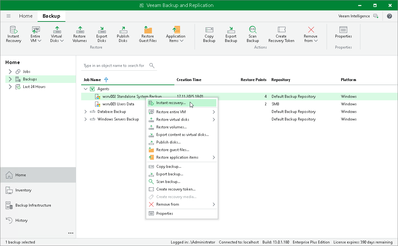
Task: Collapse the Agents group
Action: pos(86,89)
